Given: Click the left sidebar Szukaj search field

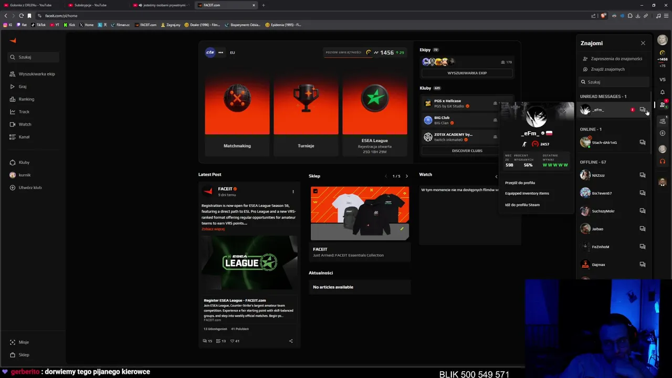Looking at the screenshot, I should pyautogui.click(x=34, y=57).
